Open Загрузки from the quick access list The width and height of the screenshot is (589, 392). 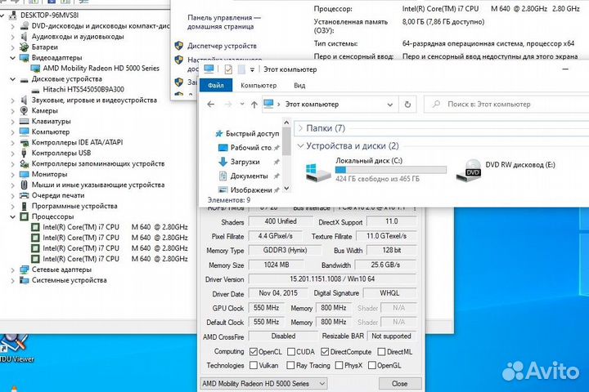(x=245, y=162)
